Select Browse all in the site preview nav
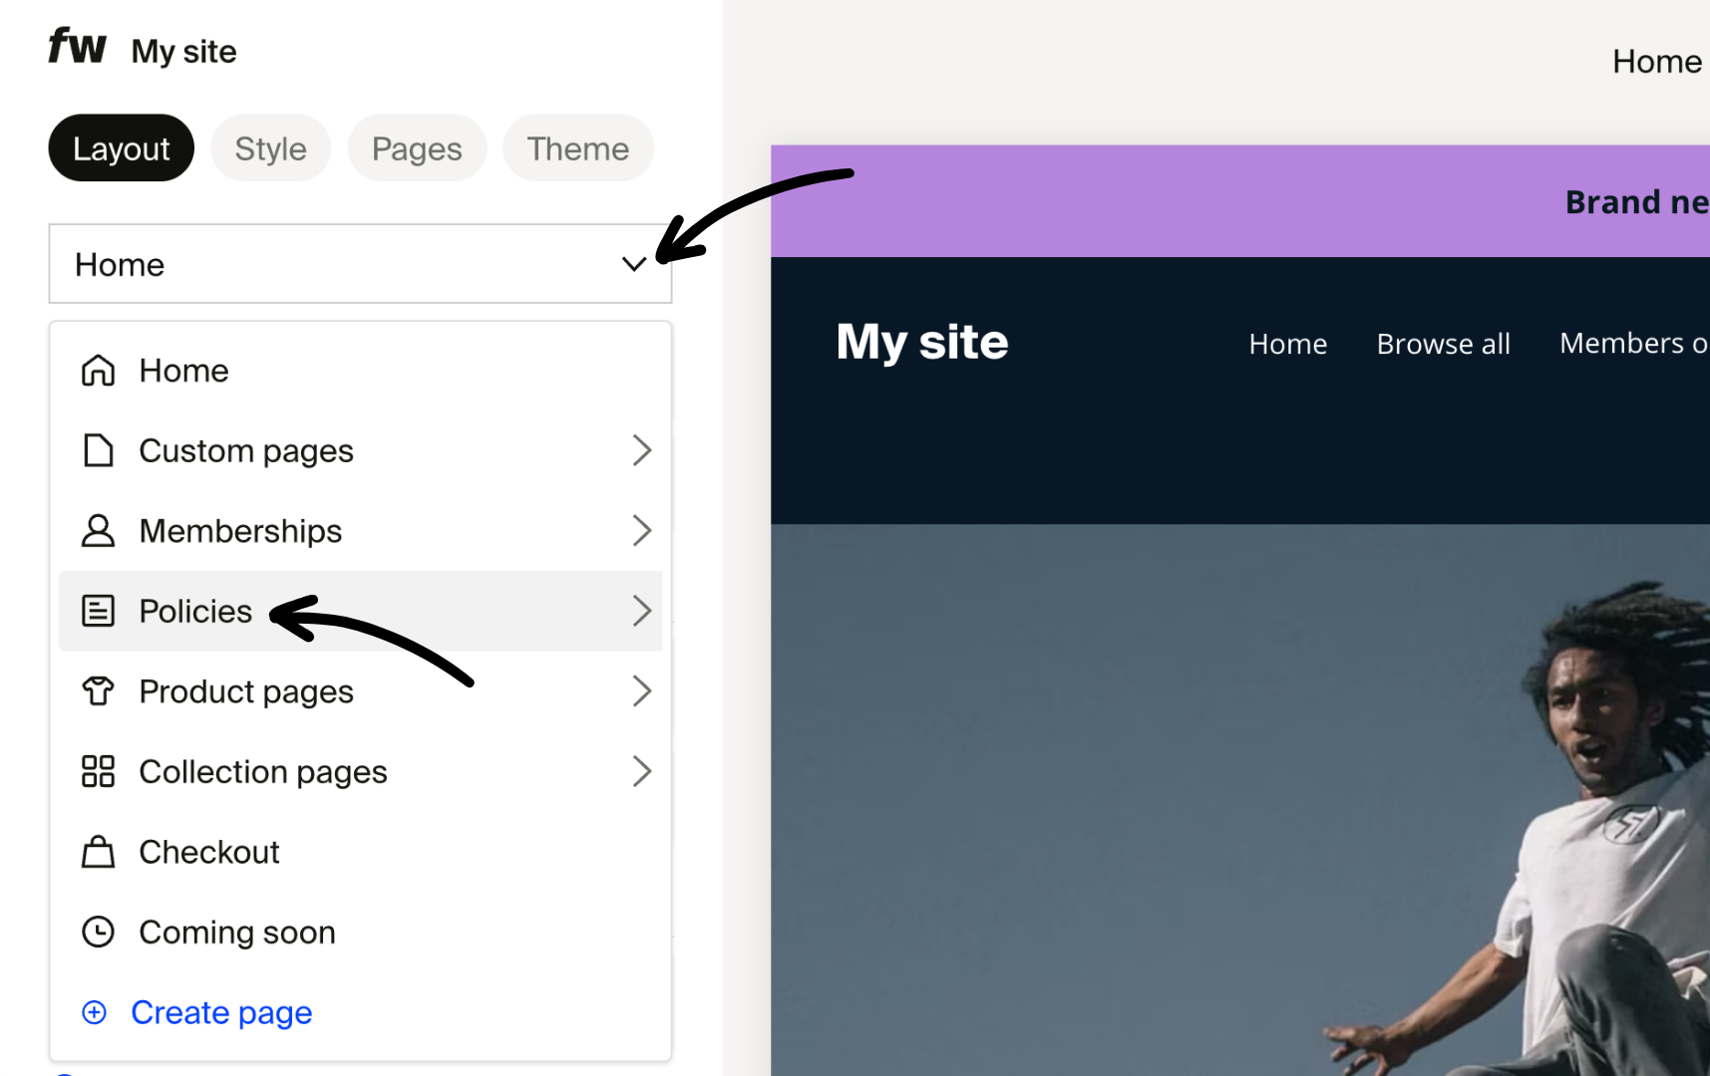The image size is (1710, 1076). 1443,343
